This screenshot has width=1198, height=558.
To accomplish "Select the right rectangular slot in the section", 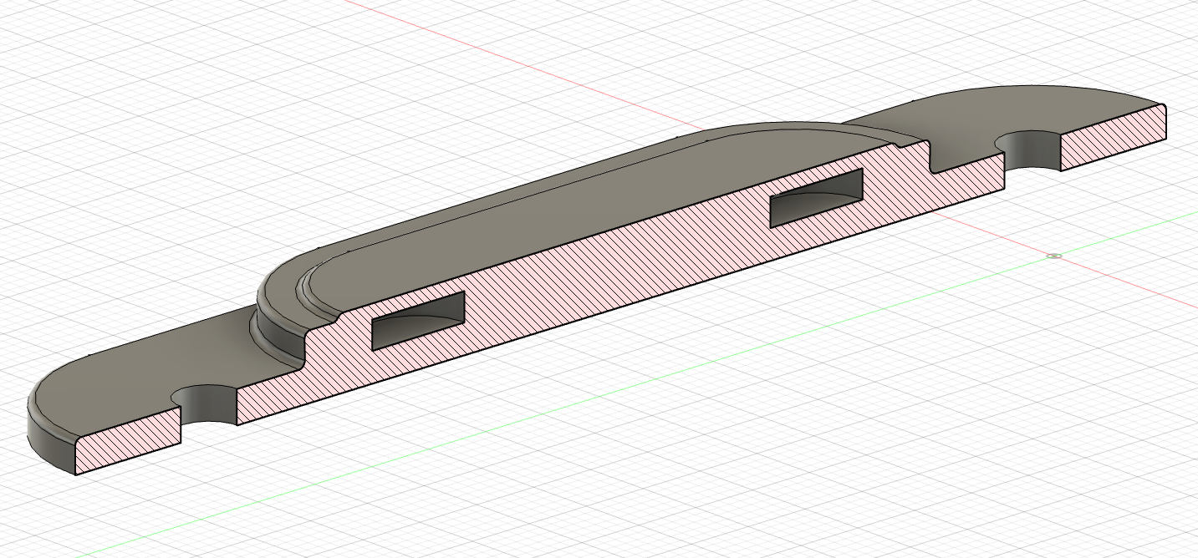I will click(x=816, y=197).
